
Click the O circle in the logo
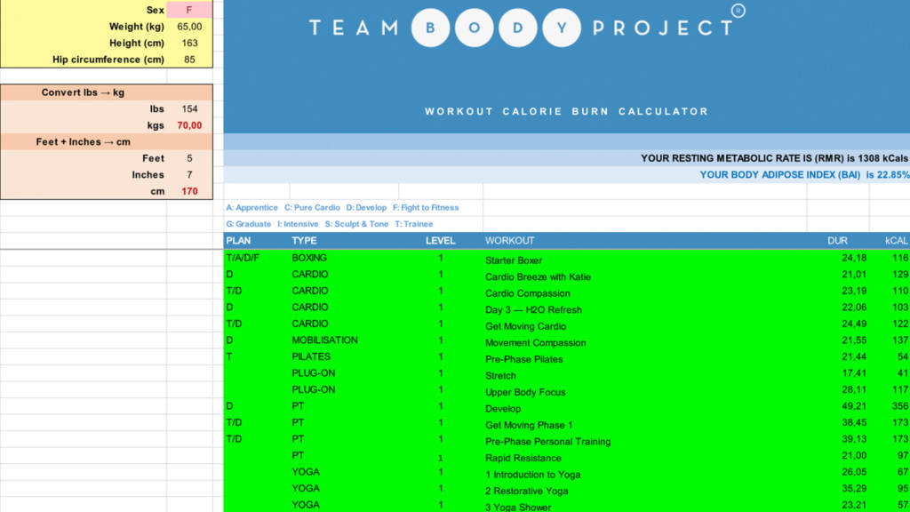click(476, 28)
